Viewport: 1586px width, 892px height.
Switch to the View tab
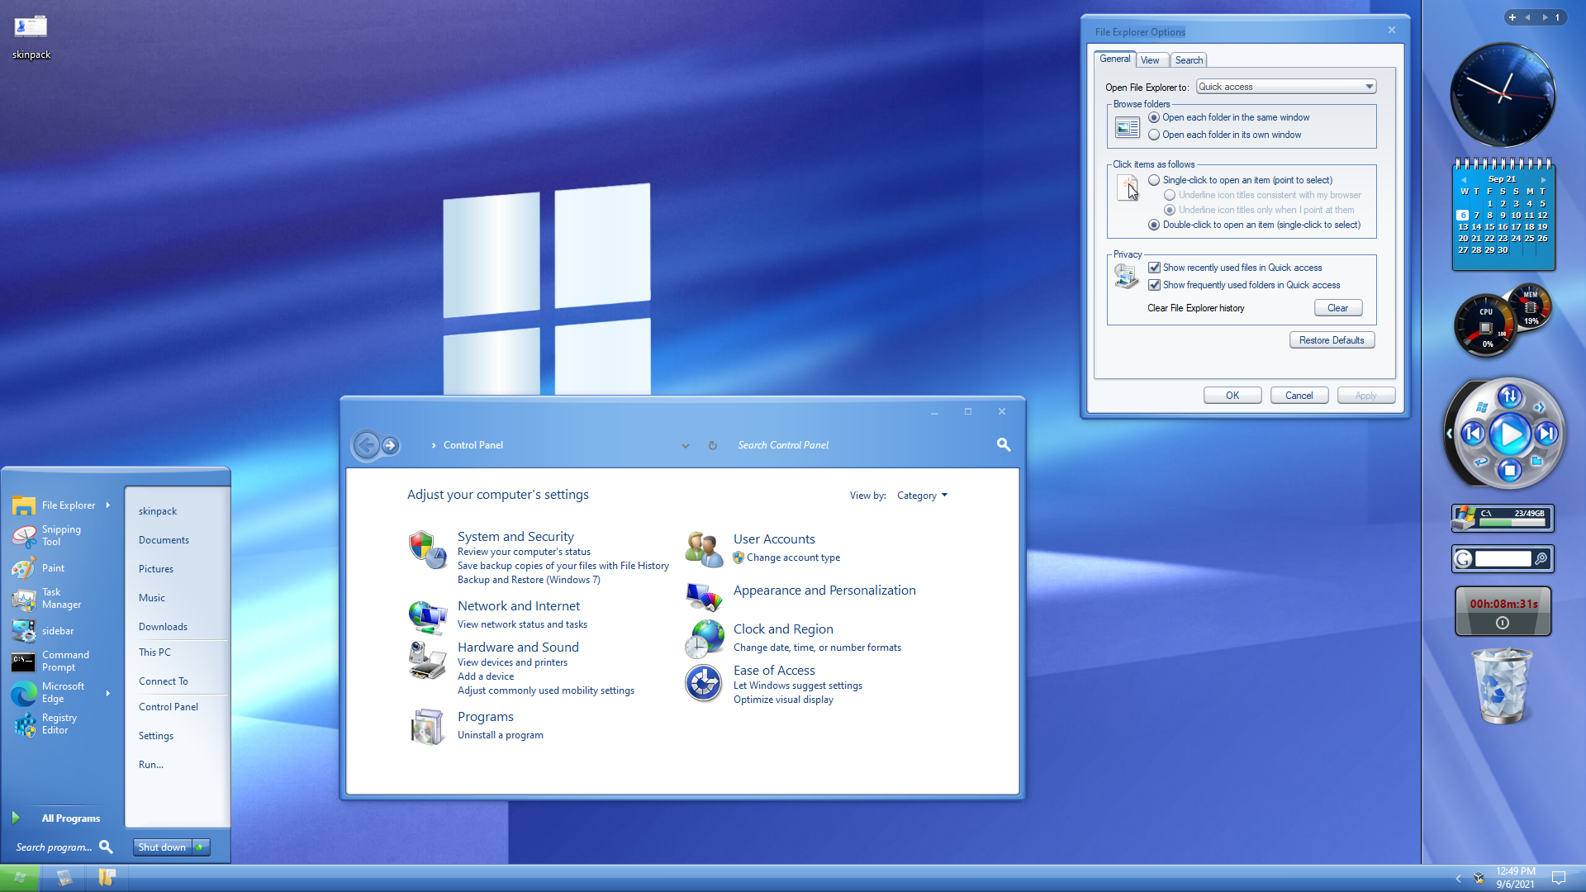(1150, 60)
